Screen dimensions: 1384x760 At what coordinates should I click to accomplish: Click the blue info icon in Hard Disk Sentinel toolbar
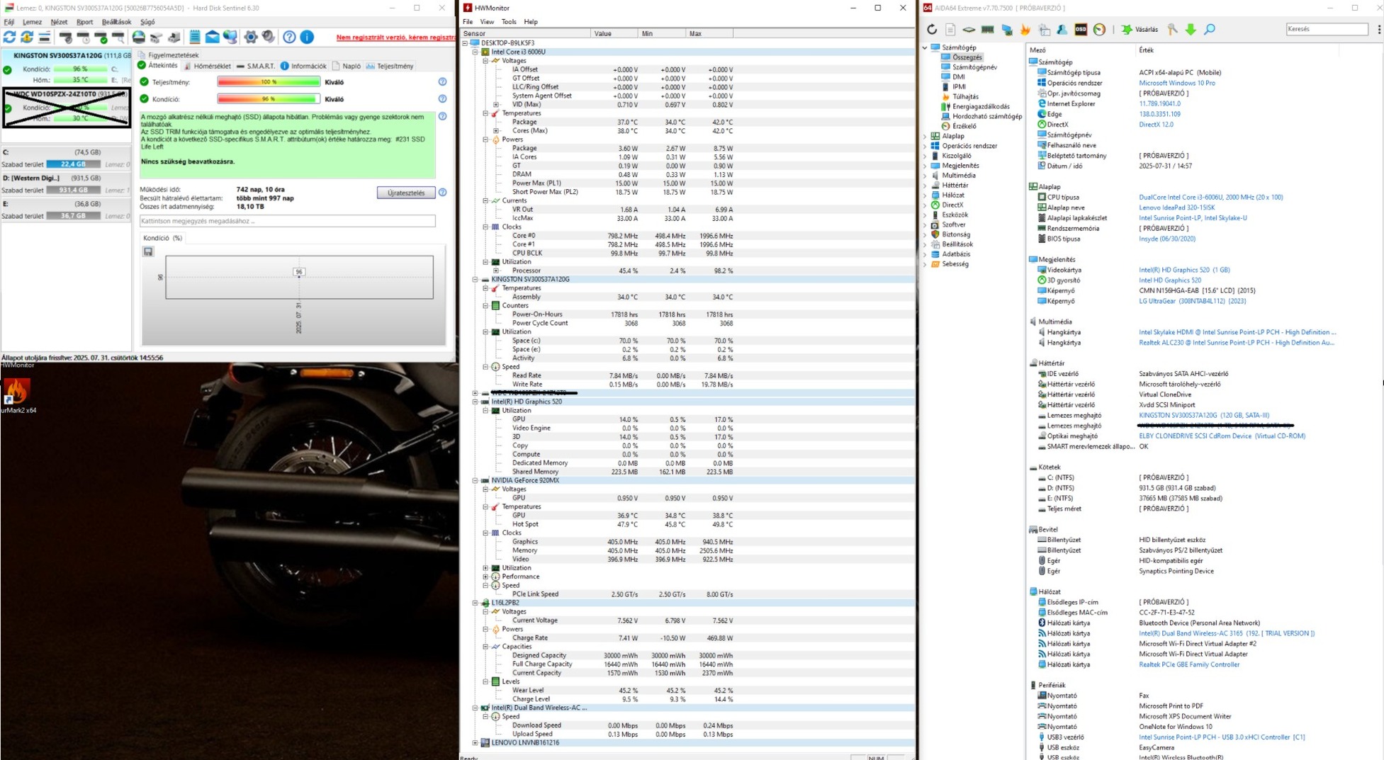307,37
